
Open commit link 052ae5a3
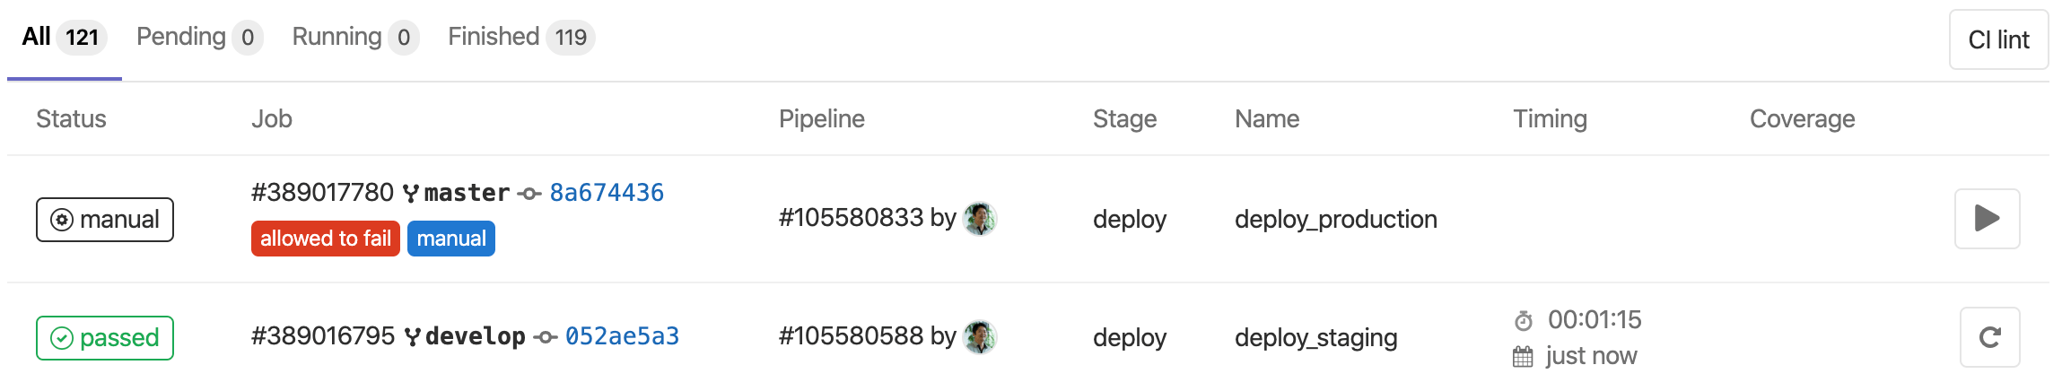click(x=622, y=336)
